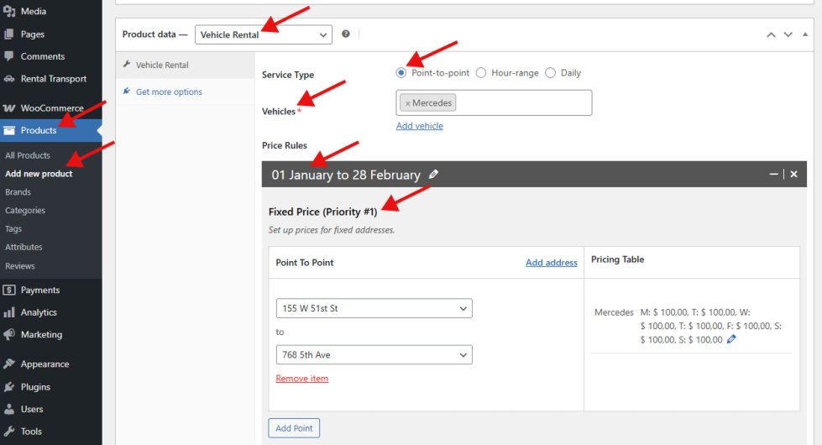822x445 pixels.
Task: Move Product data panel down
Action: tap(788, 34)
